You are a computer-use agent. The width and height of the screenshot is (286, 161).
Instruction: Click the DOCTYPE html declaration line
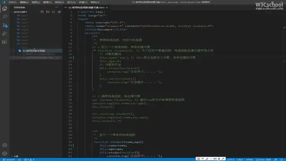point(91,12)
